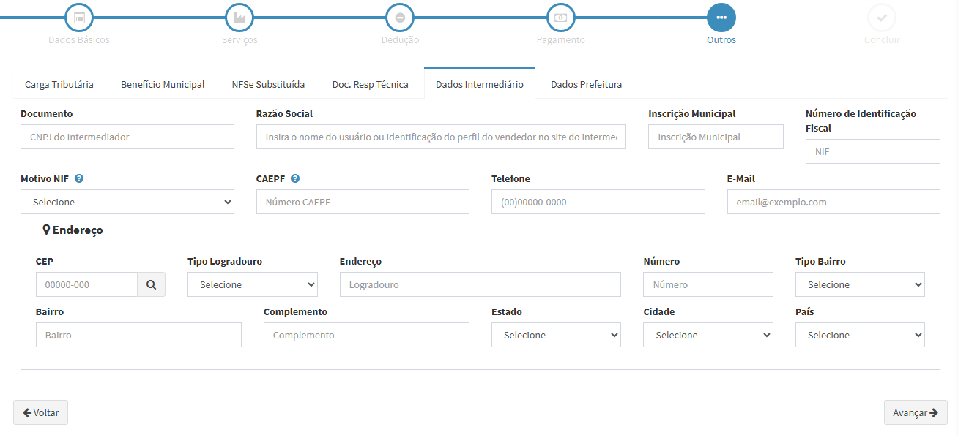This screenshot has width=958, height=435.
Task: Expand the País dropdown
Action: pyautogui.click(x=860, y=335)
